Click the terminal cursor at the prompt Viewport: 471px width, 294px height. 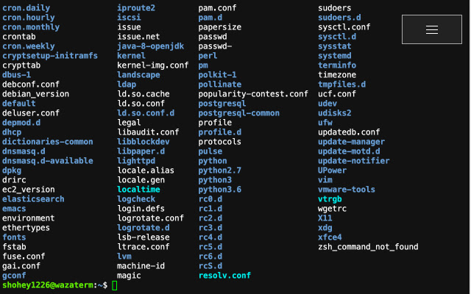coord(115,285)
